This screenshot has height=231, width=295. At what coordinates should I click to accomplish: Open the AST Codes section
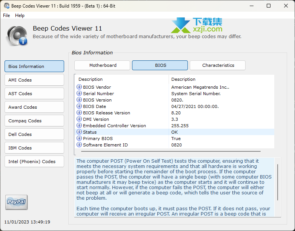pyautogui.click(x=34, y=93)
